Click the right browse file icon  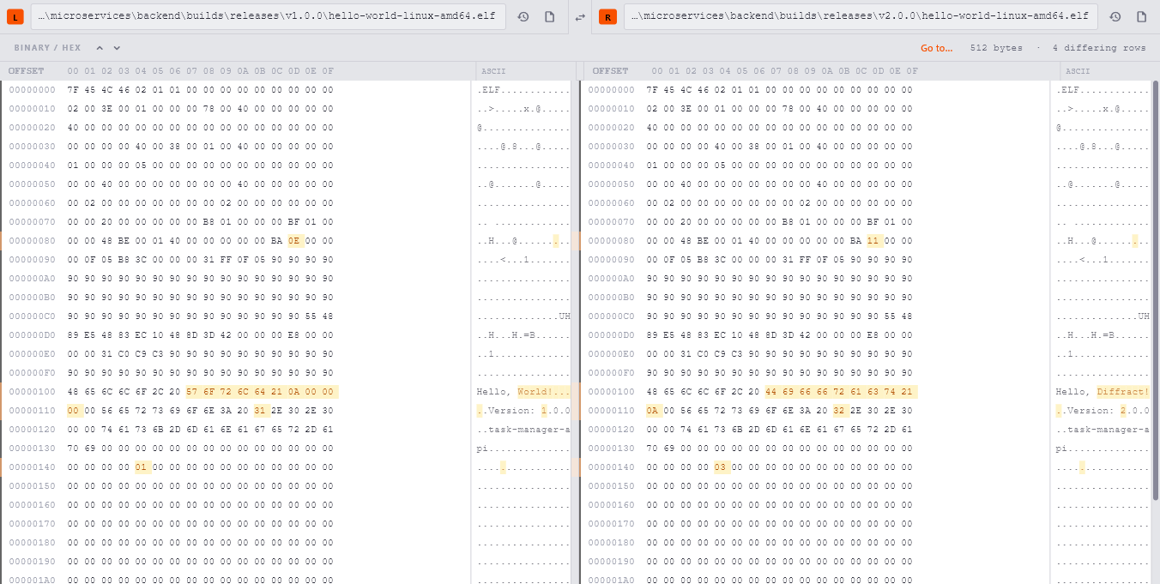[1141, 17]
